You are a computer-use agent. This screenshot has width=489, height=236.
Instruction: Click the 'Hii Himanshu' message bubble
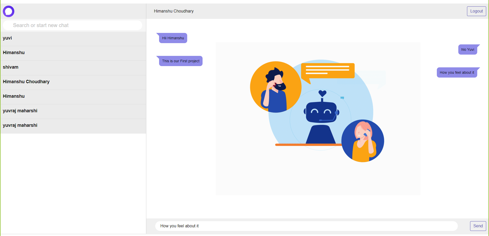coord(173,38)
